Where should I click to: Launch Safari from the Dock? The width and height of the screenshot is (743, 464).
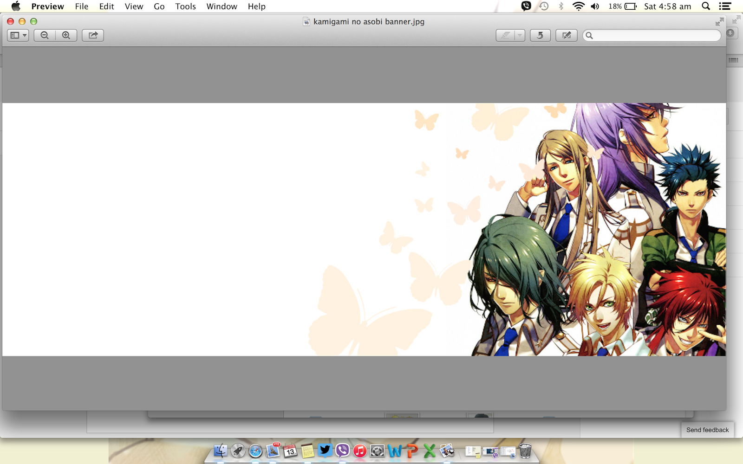point(255,451)
